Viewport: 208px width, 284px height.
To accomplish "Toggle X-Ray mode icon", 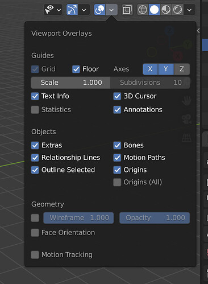I will coord(127,10).
